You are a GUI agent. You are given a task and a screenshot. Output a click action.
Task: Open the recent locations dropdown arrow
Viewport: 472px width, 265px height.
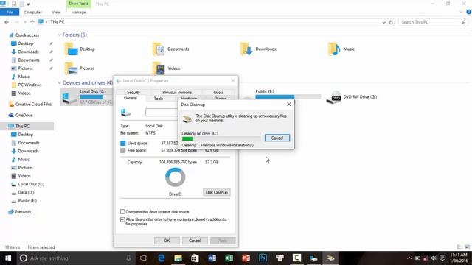(24, 22)
